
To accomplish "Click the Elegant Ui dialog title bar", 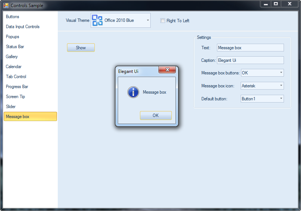I will tap(137, 71).
